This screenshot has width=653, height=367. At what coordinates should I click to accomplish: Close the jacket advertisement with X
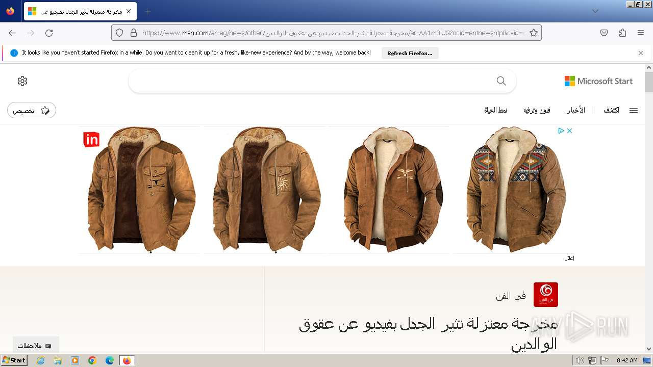[569, 131]
